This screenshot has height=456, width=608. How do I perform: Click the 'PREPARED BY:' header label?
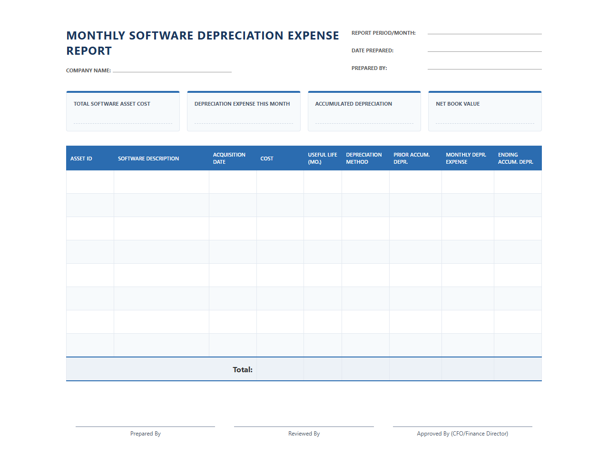(369, 68)
